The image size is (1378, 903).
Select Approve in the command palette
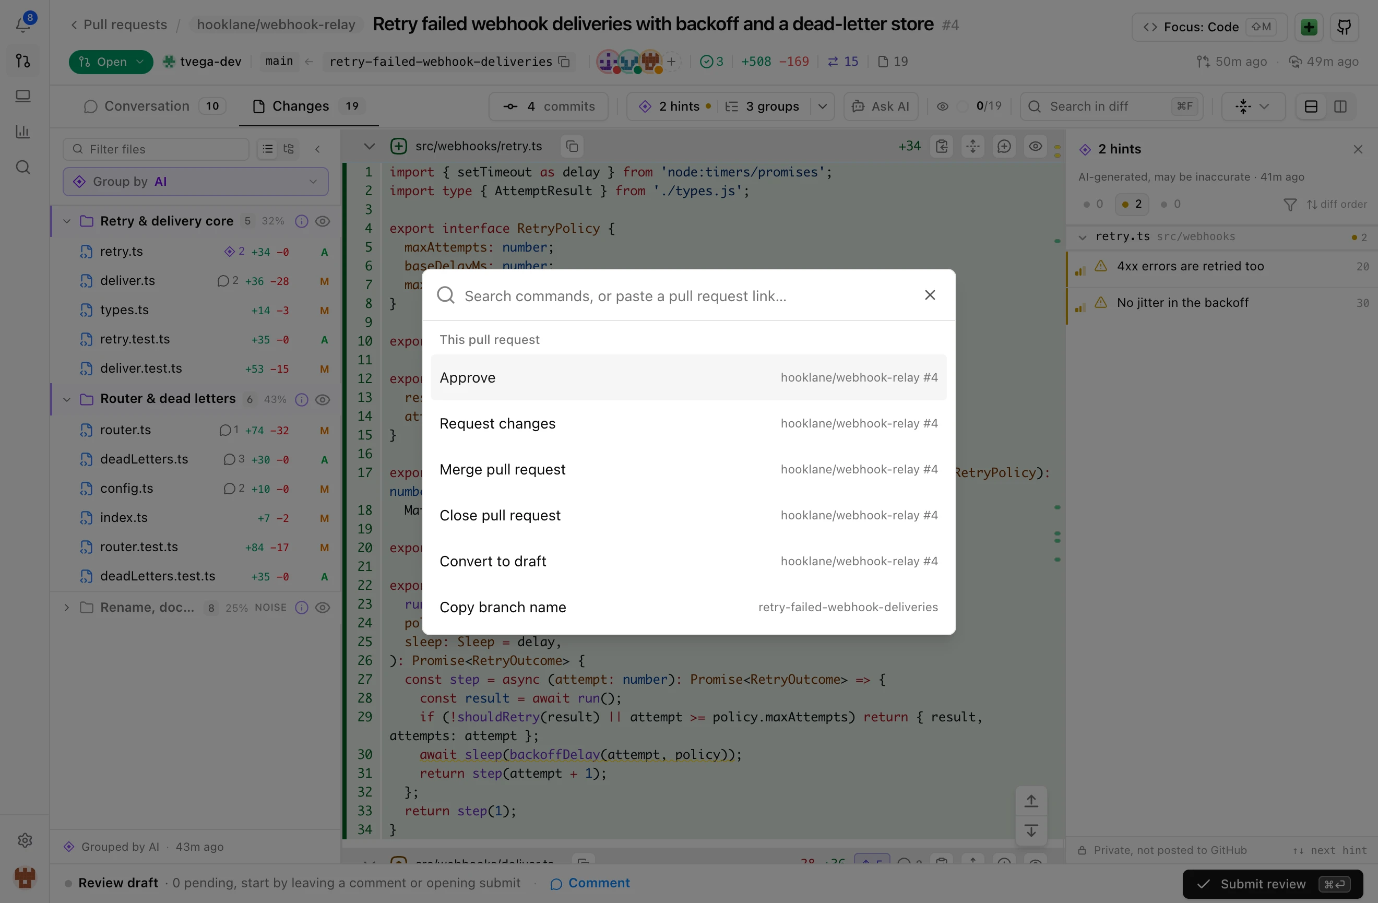click(x=688, y=377)
